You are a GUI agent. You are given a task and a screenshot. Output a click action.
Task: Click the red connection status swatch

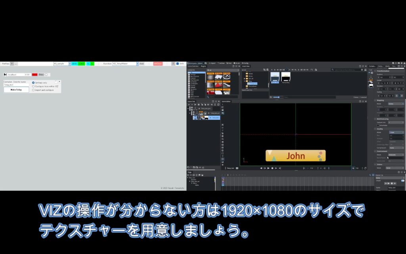[35, 75]
